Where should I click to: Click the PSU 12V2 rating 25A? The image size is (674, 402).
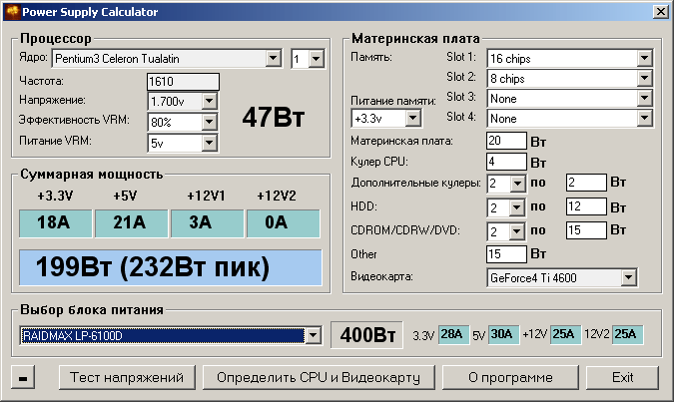(x=627, y=334)
